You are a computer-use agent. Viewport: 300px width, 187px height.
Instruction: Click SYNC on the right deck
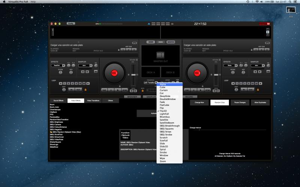coord(208,90)
